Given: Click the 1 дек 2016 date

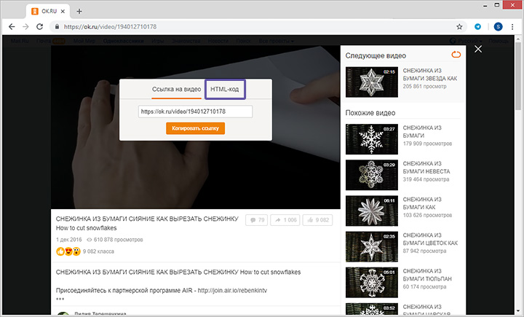Looking at the screenshot, I should [x=69, y=240].
